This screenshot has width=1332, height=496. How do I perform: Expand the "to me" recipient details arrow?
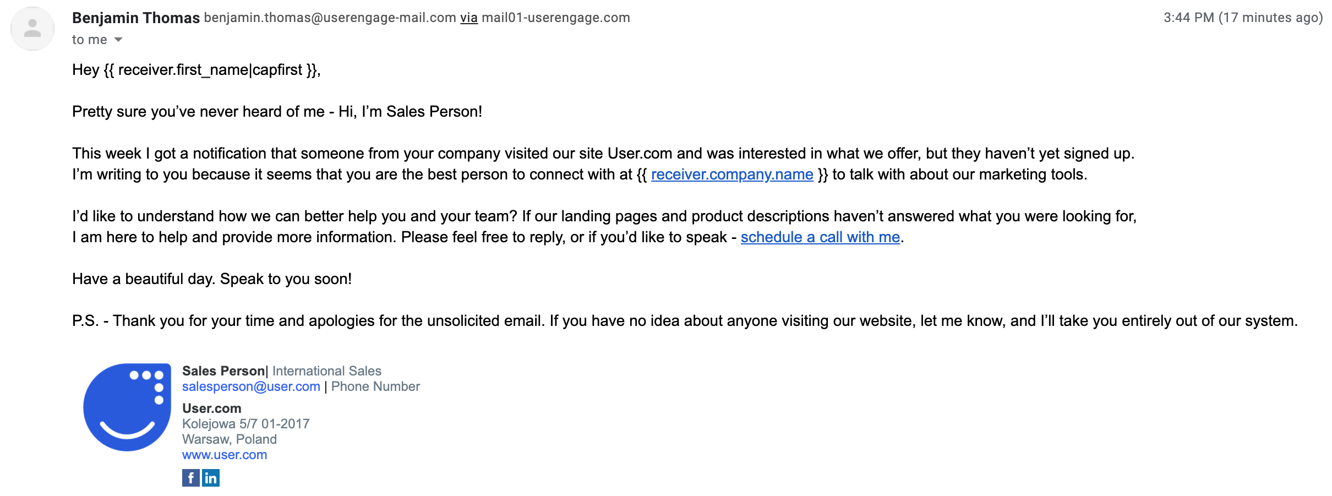coord(118,40)
